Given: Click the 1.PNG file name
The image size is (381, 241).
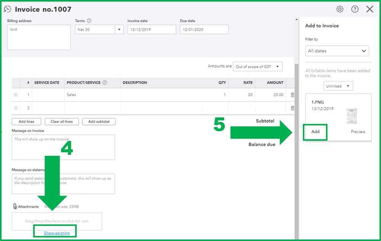Looking at the screenshot, I should (318, 102).
